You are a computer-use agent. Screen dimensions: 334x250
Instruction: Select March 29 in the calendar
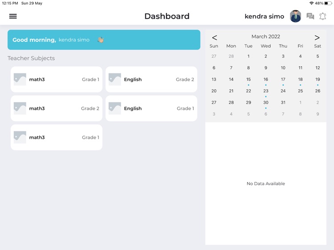(x=248, y=103)
